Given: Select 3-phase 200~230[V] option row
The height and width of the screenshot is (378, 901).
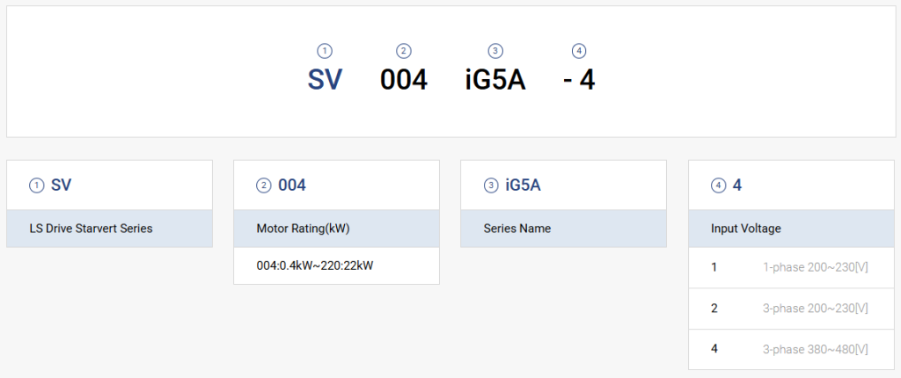Looking at the screenshot, I should pyautogui.click(x=791, y=309).
